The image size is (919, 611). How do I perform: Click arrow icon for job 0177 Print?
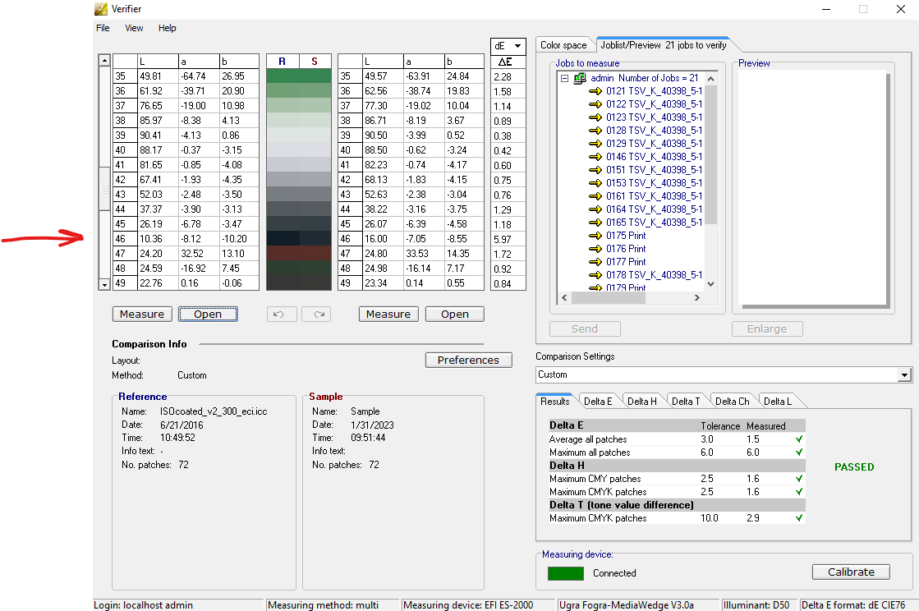tap(595, 262)
